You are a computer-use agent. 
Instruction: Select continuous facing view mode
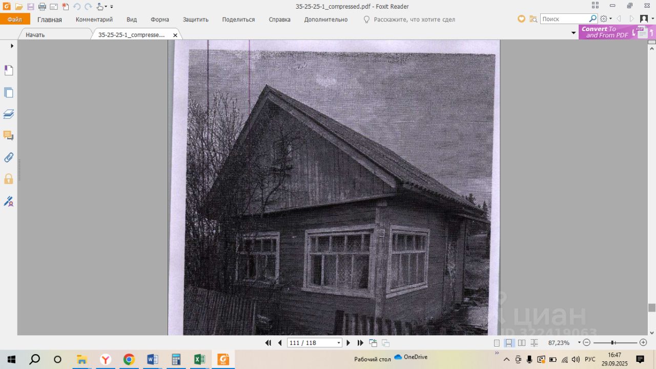click(534, 343)
